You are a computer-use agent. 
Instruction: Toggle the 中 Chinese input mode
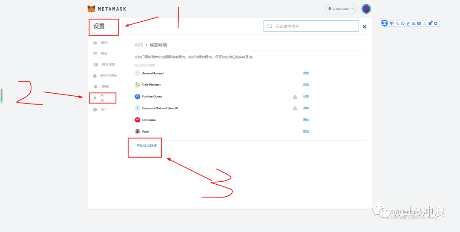392,23
